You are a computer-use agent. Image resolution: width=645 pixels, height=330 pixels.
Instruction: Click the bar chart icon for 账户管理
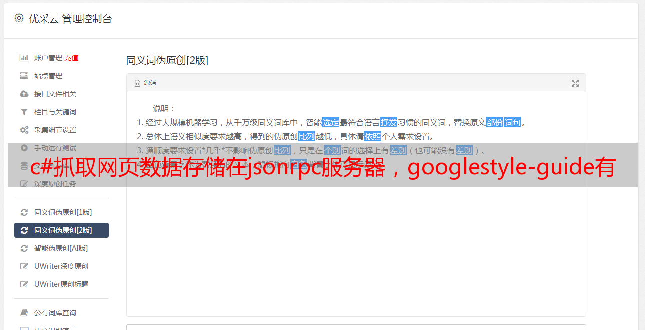coord(24,58)
